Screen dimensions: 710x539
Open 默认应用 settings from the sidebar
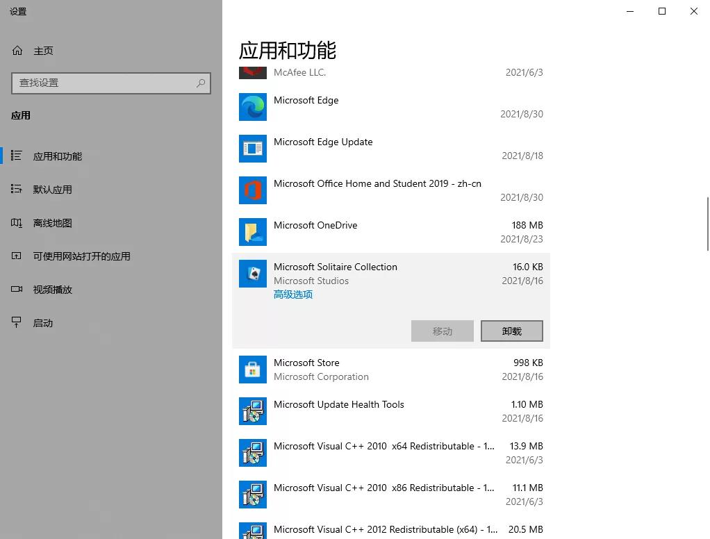[x=53, y=189]
